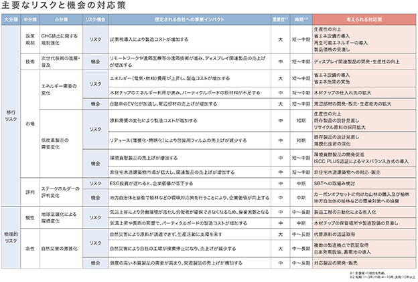Click 環境貢献製品の売上げが増加する text
The image size is (418, 282).
(x=143, y=158)
